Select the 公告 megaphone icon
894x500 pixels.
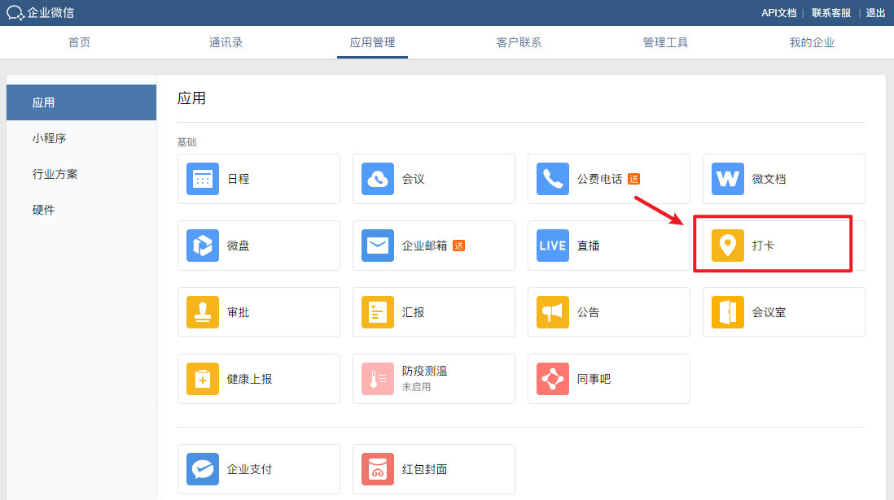[553, 312]
